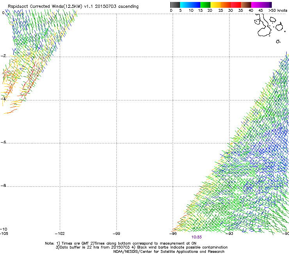Click the '-10' latitude axis label
The image size is (289, 254).
(4, 229)
